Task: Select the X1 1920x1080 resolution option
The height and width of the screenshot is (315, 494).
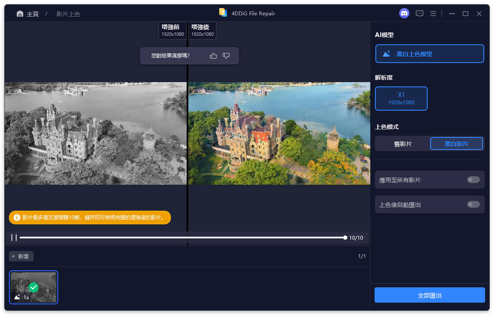Action: (401, 98)
